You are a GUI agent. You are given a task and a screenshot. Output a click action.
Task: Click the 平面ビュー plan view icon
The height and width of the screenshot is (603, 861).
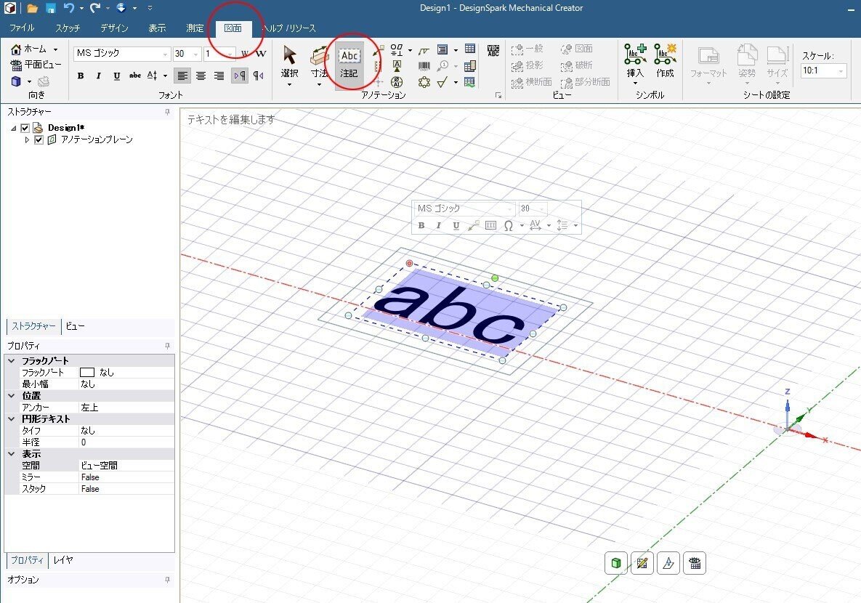click(x=36, y=65)
